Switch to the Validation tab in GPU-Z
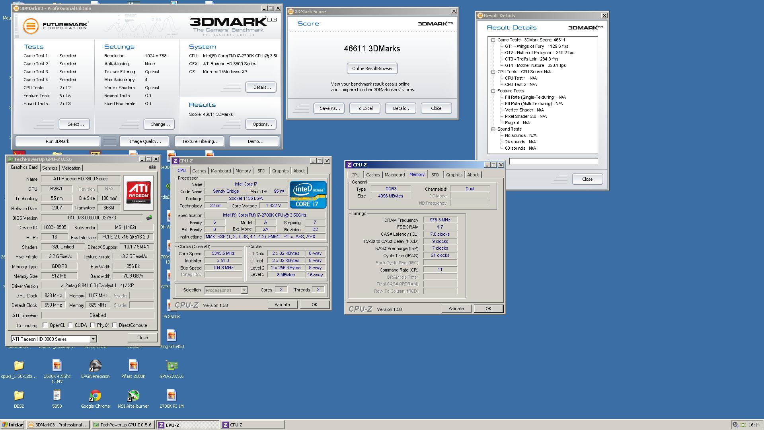 71,168
